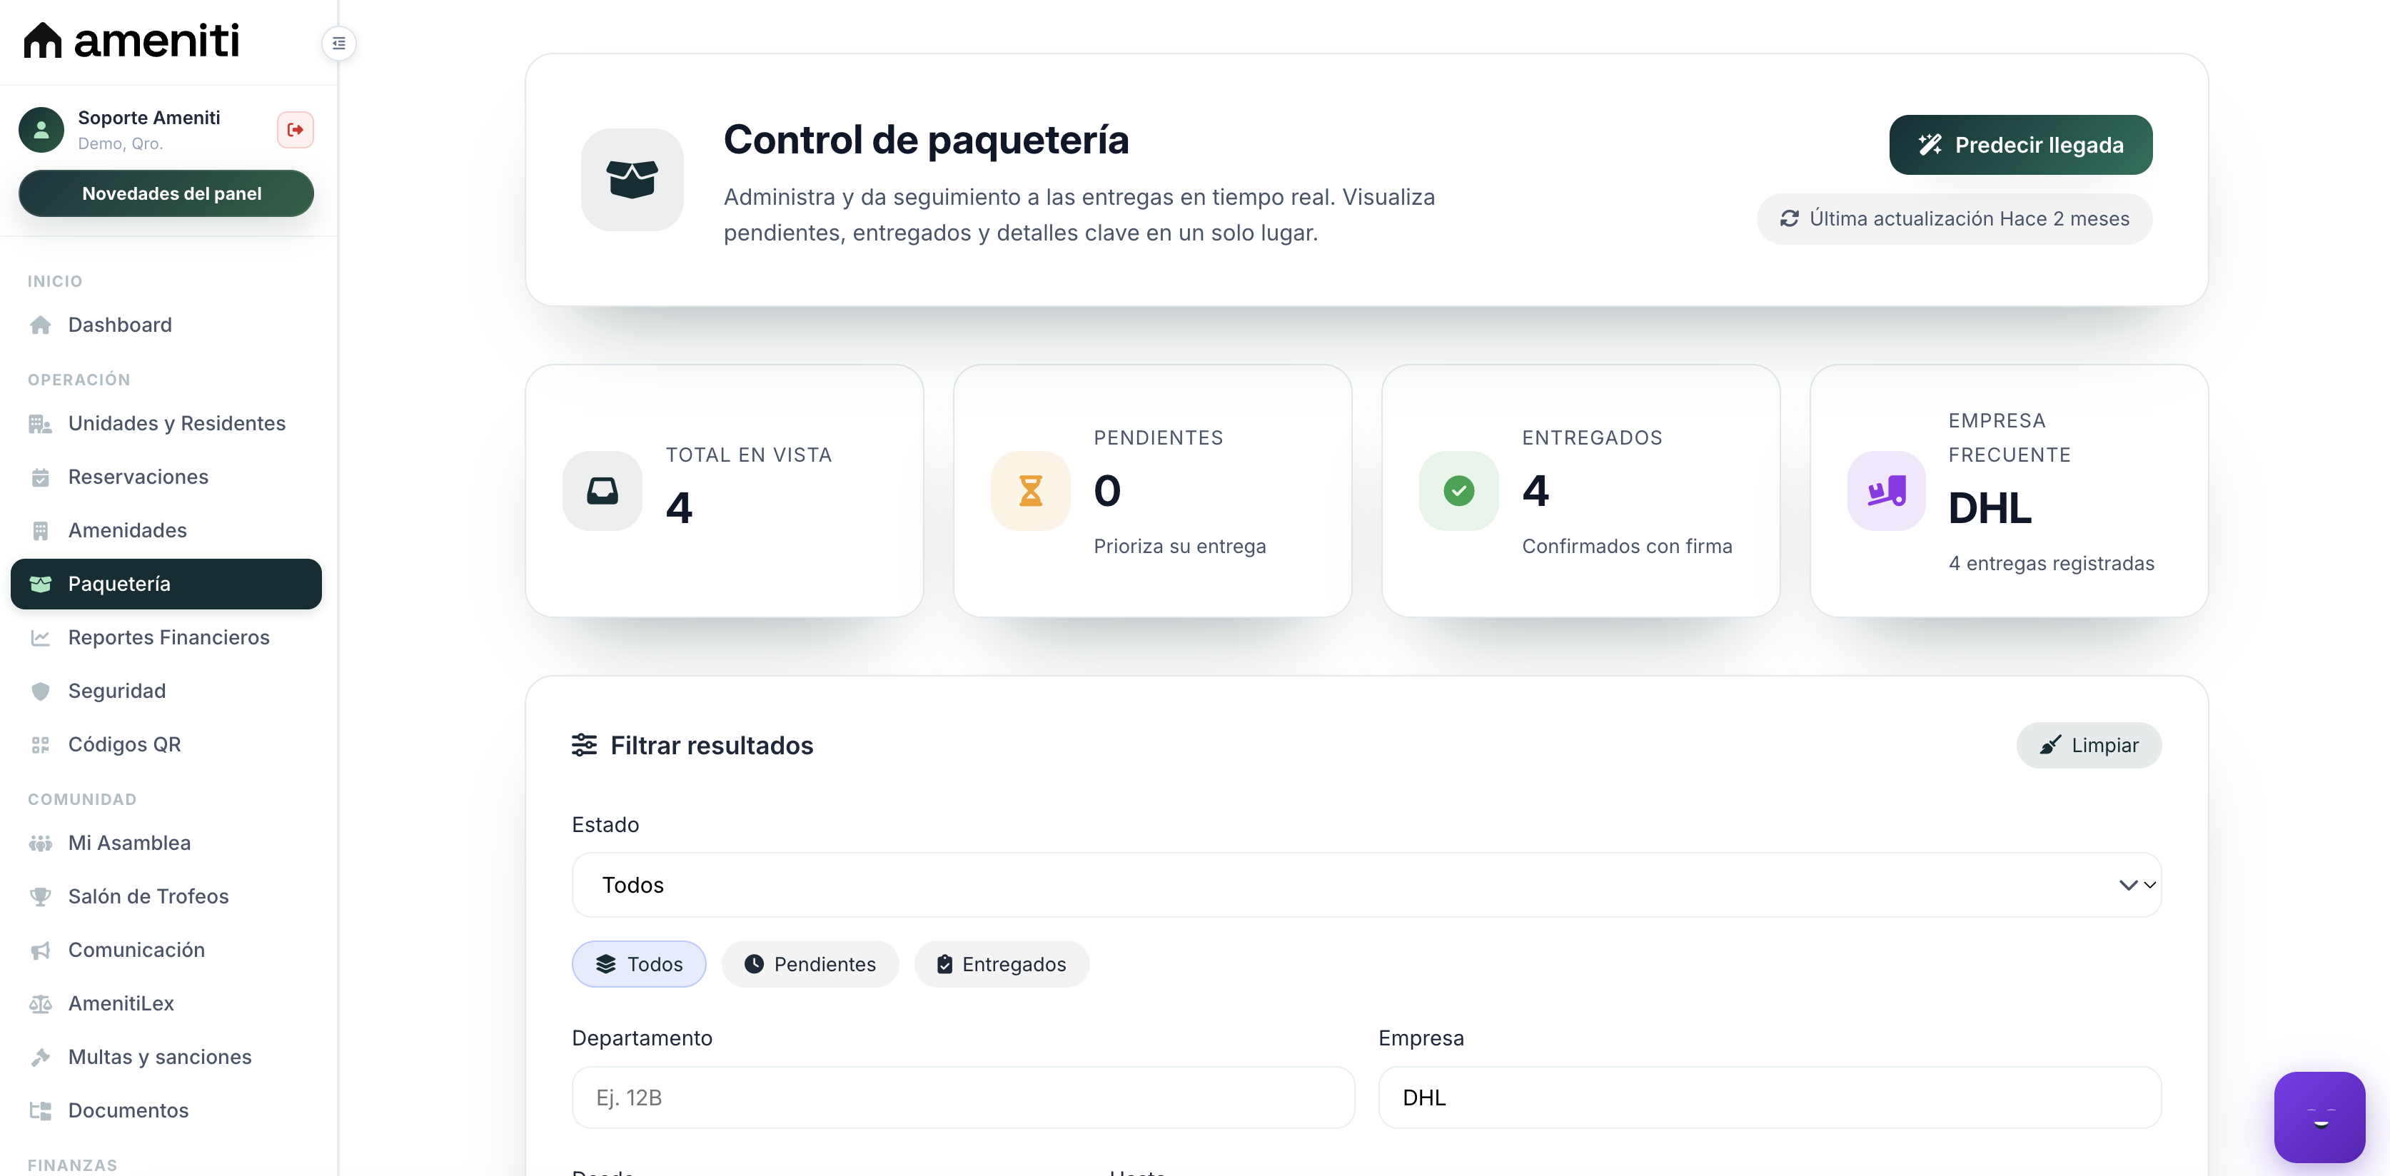Screen dimensions: 2390x1176
Task: Open Dashboard in the sidebar
Action: coord(166,325)
